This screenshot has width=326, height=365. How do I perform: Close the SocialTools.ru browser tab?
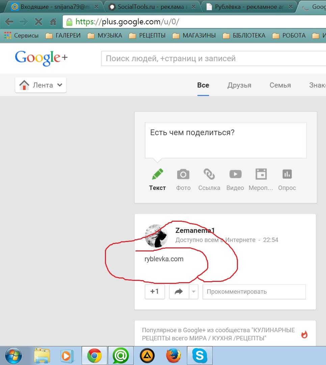coord(193,7)
